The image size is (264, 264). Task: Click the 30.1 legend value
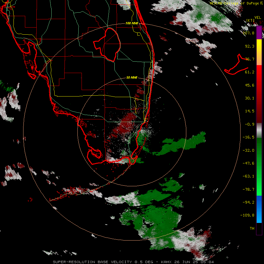click(x=250, y=98)
